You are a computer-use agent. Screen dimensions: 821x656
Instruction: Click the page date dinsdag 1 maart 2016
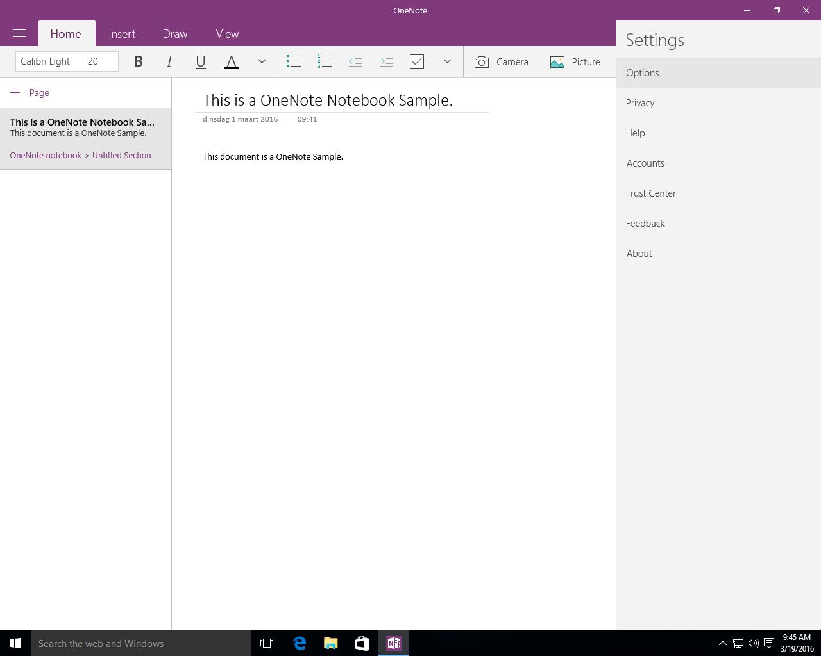tap(240, 119)
